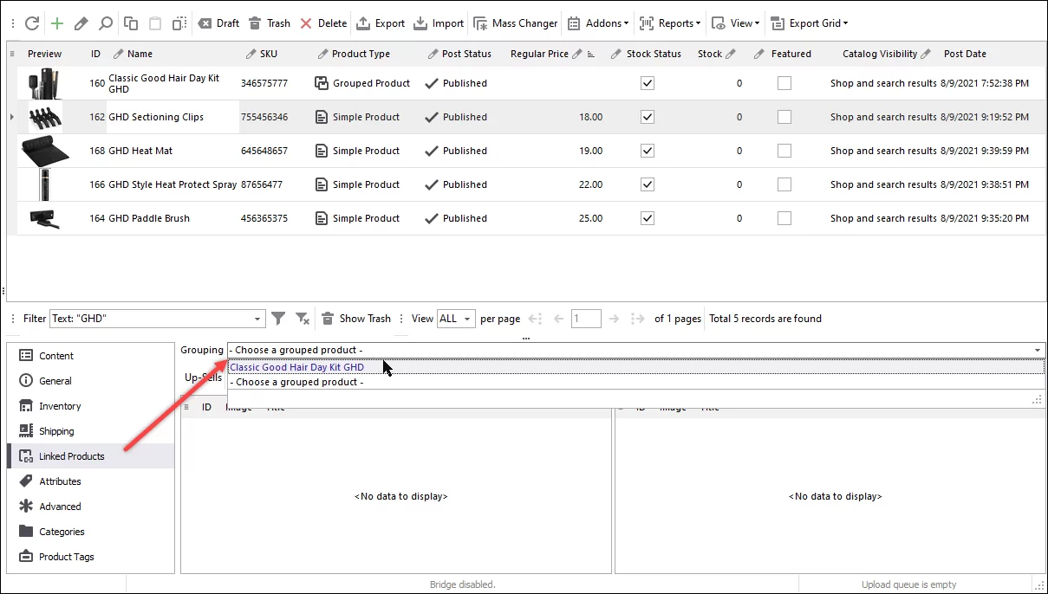Viewport: 1048px width, 594px height.
Task: Open the Reports dropdown menu
Action: click(669, 23)
